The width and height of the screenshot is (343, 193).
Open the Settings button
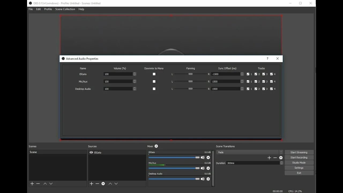point(299,168)
